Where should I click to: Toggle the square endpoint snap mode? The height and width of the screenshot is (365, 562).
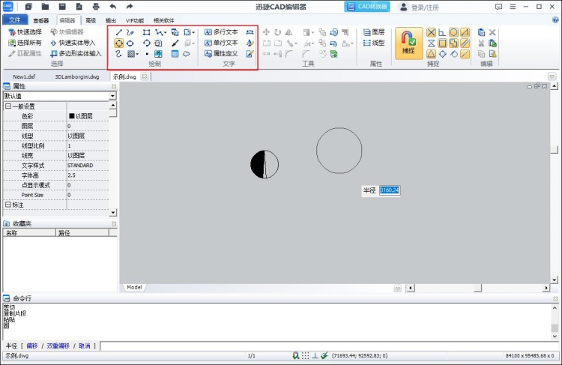click(x=442, y=43)
